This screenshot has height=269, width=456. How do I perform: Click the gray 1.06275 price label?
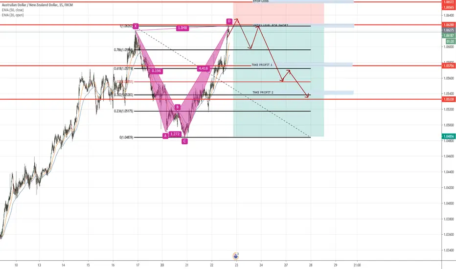(449, 30)
